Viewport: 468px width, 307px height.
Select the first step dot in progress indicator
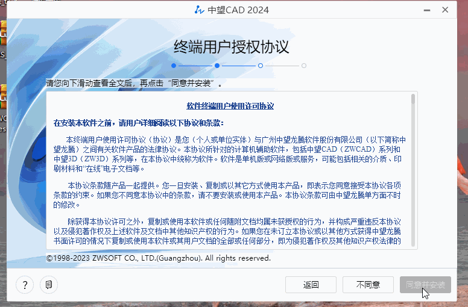point(174,66)
